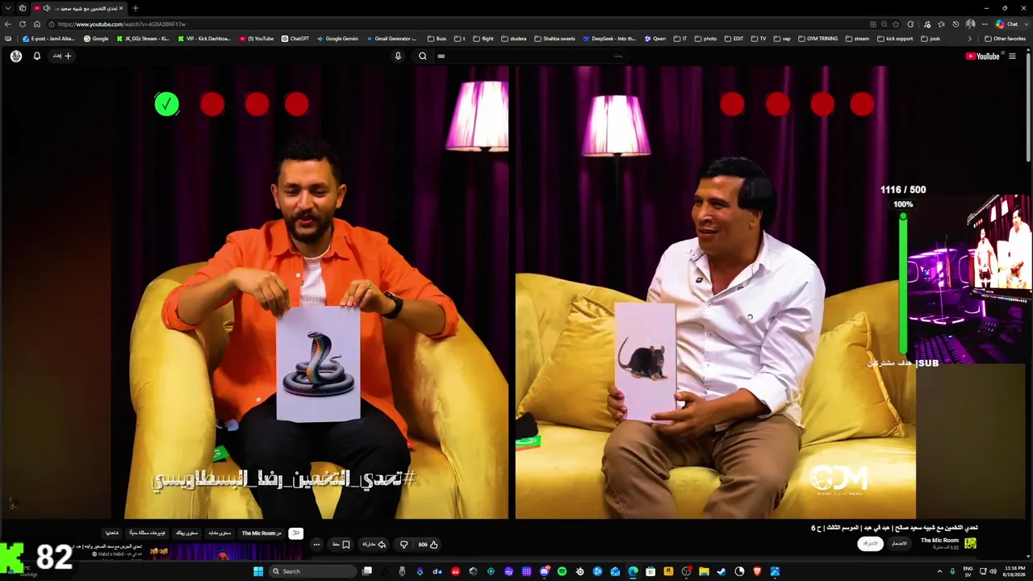Like the video with thumbs up
The height and width of the screenshot is (581, 1033).
[428, 545]
